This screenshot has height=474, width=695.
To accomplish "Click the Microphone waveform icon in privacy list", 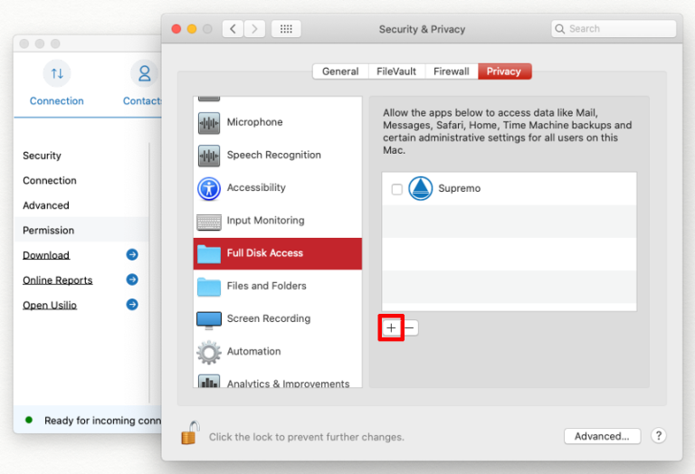I will [x=209, y=123].
